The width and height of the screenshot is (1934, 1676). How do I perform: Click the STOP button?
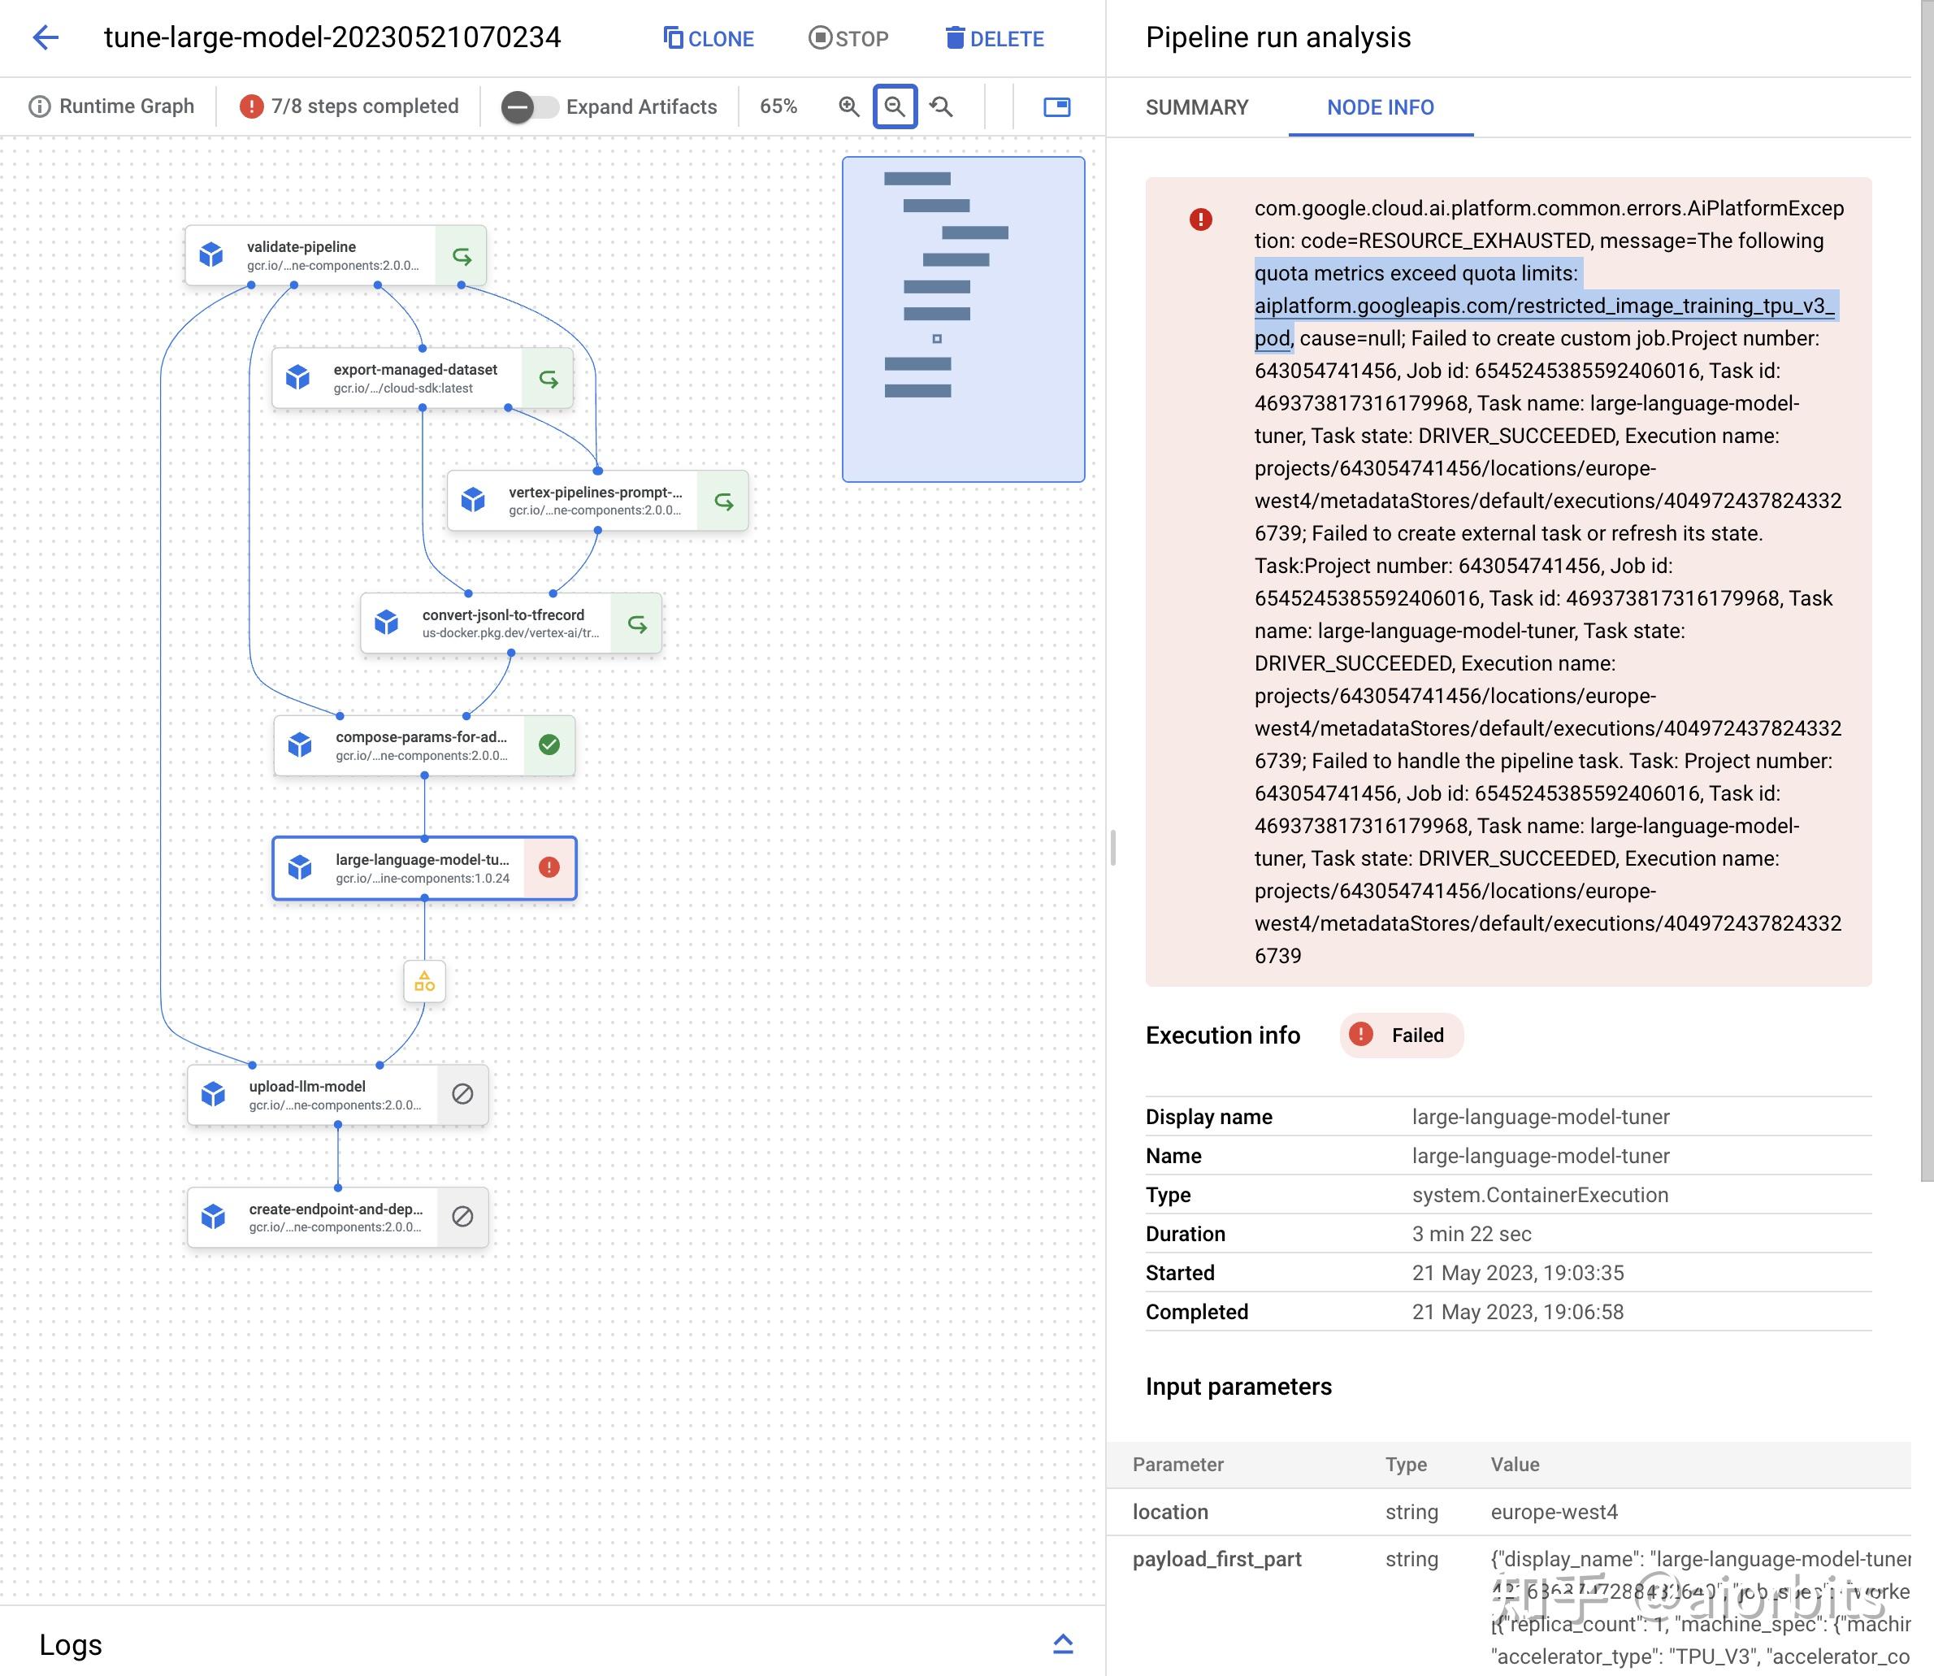tap(848, 38)
